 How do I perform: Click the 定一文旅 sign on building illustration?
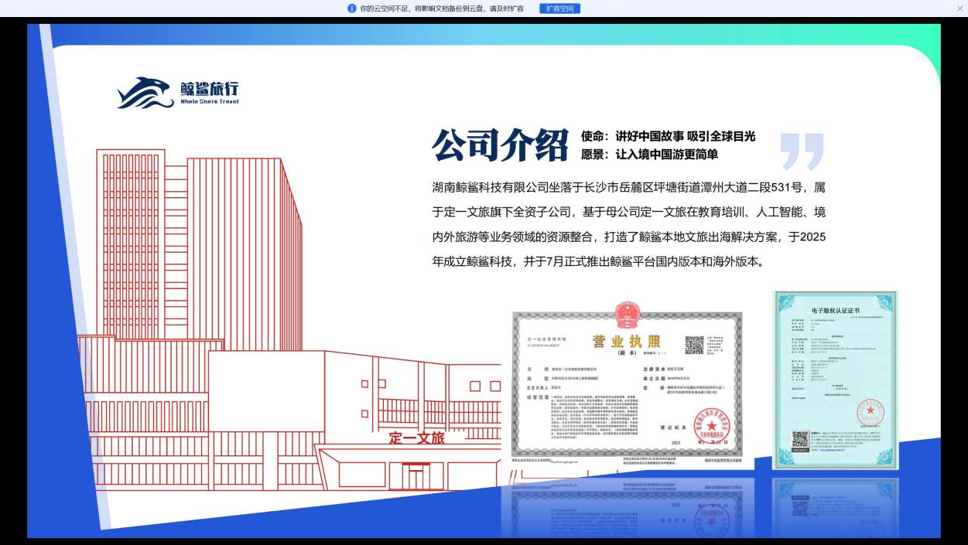pyautogui.click(x=416, y=438)
